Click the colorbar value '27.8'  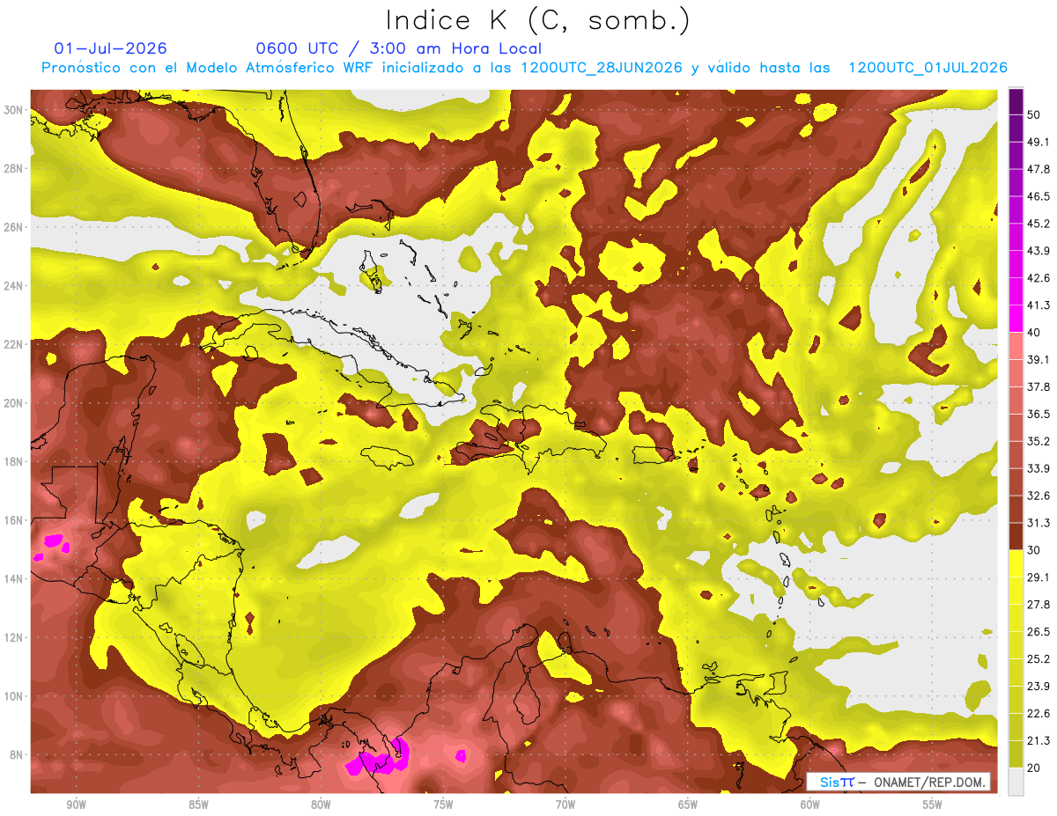pyautogui.click(x=1039, y=605)
